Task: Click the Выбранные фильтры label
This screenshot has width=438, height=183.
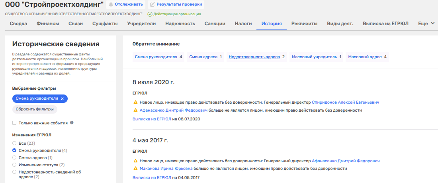Action: coord(34,89)
